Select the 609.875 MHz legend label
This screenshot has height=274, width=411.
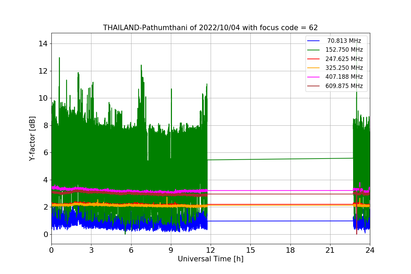344,86
